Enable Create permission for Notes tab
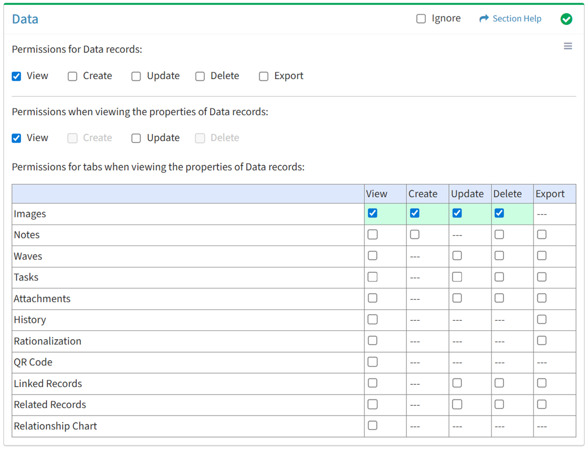The width and height of the screenshot is (588, 450). (x=414, y=235)
